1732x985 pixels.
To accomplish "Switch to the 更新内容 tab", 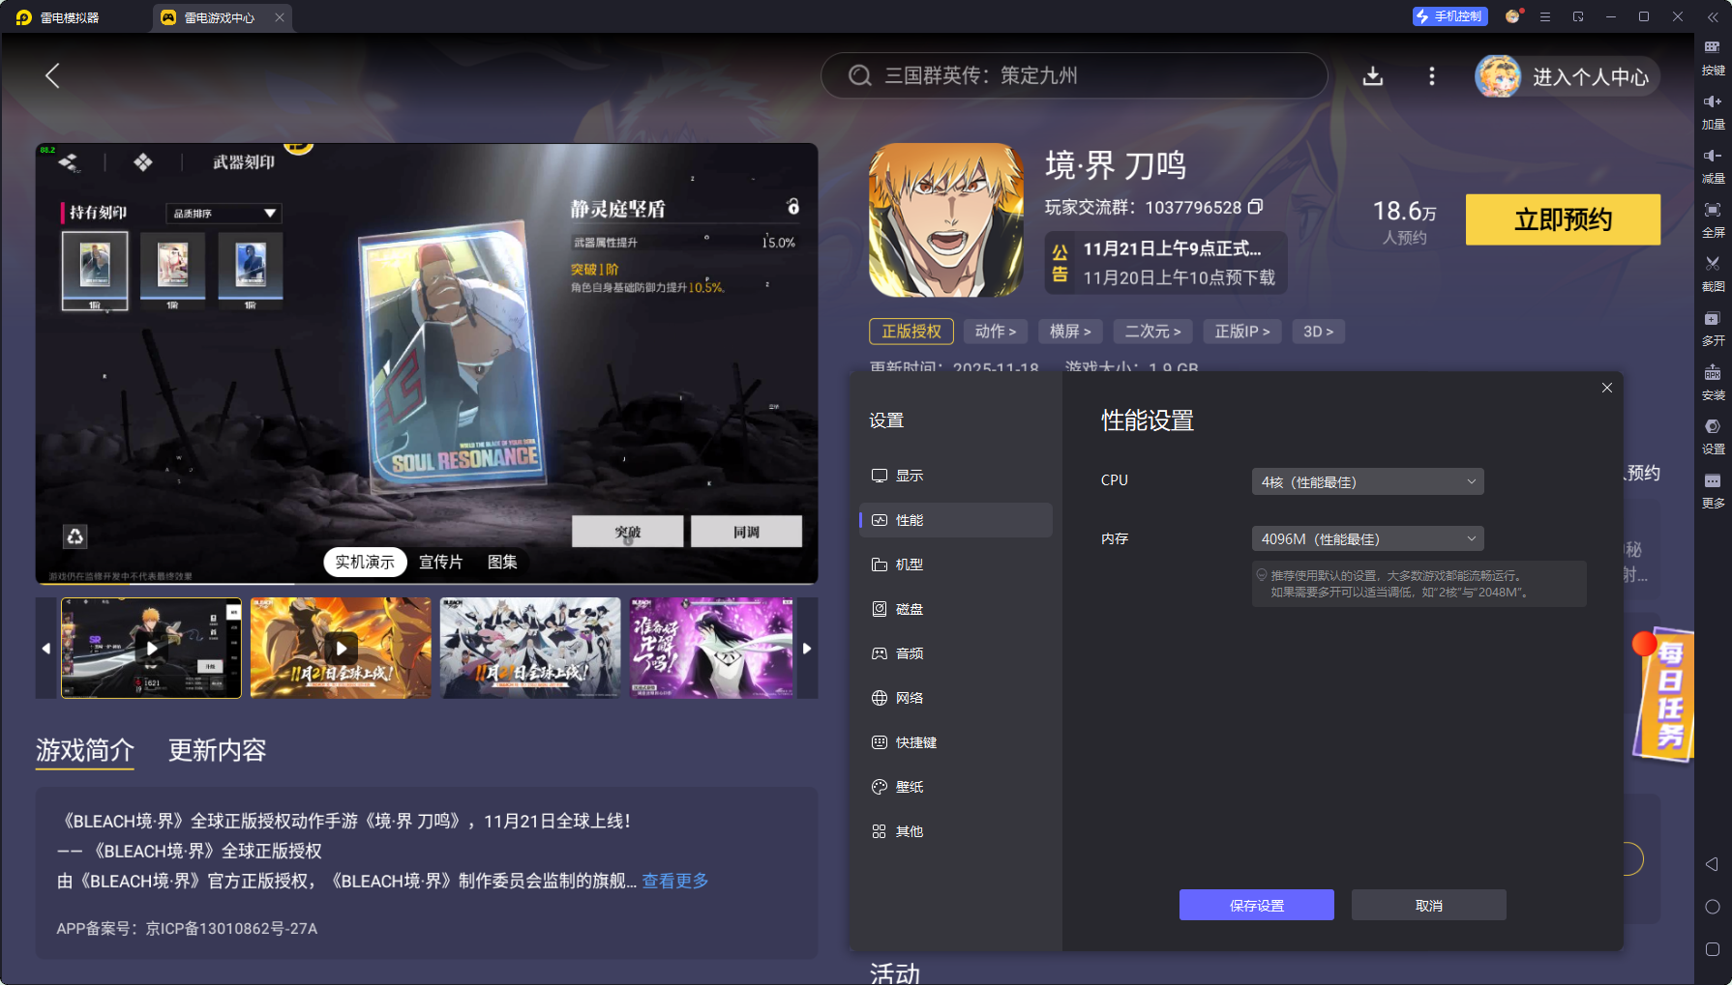I will coord(217,751).
